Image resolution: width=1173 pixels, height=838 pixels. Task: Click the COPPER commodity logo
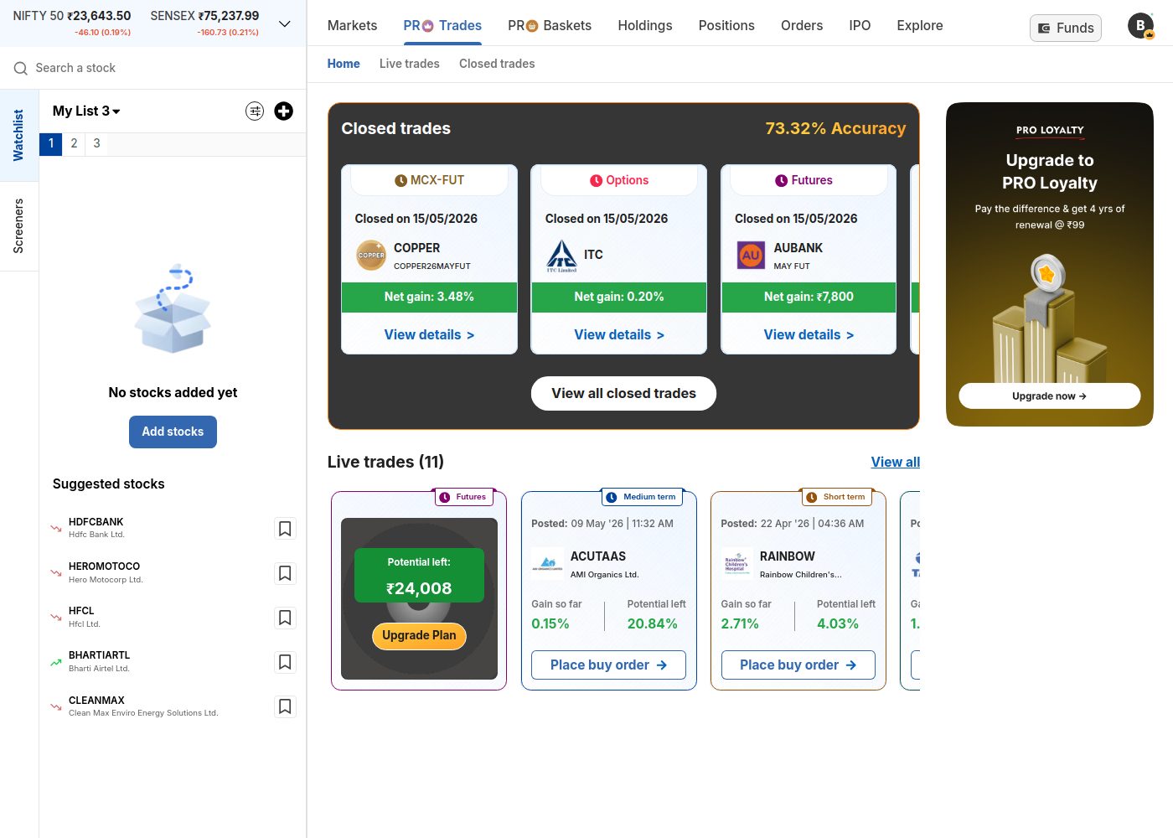point(371,255)
